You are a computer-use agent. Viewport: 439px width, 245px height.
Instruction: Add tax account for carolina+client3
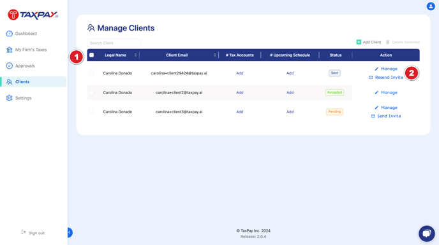[240, 112]
